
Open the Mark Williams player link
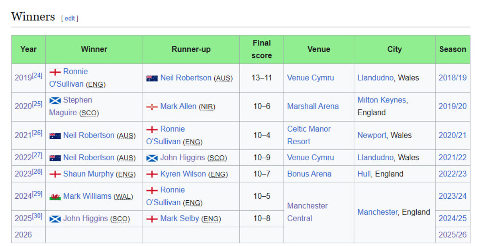point(87,196)
